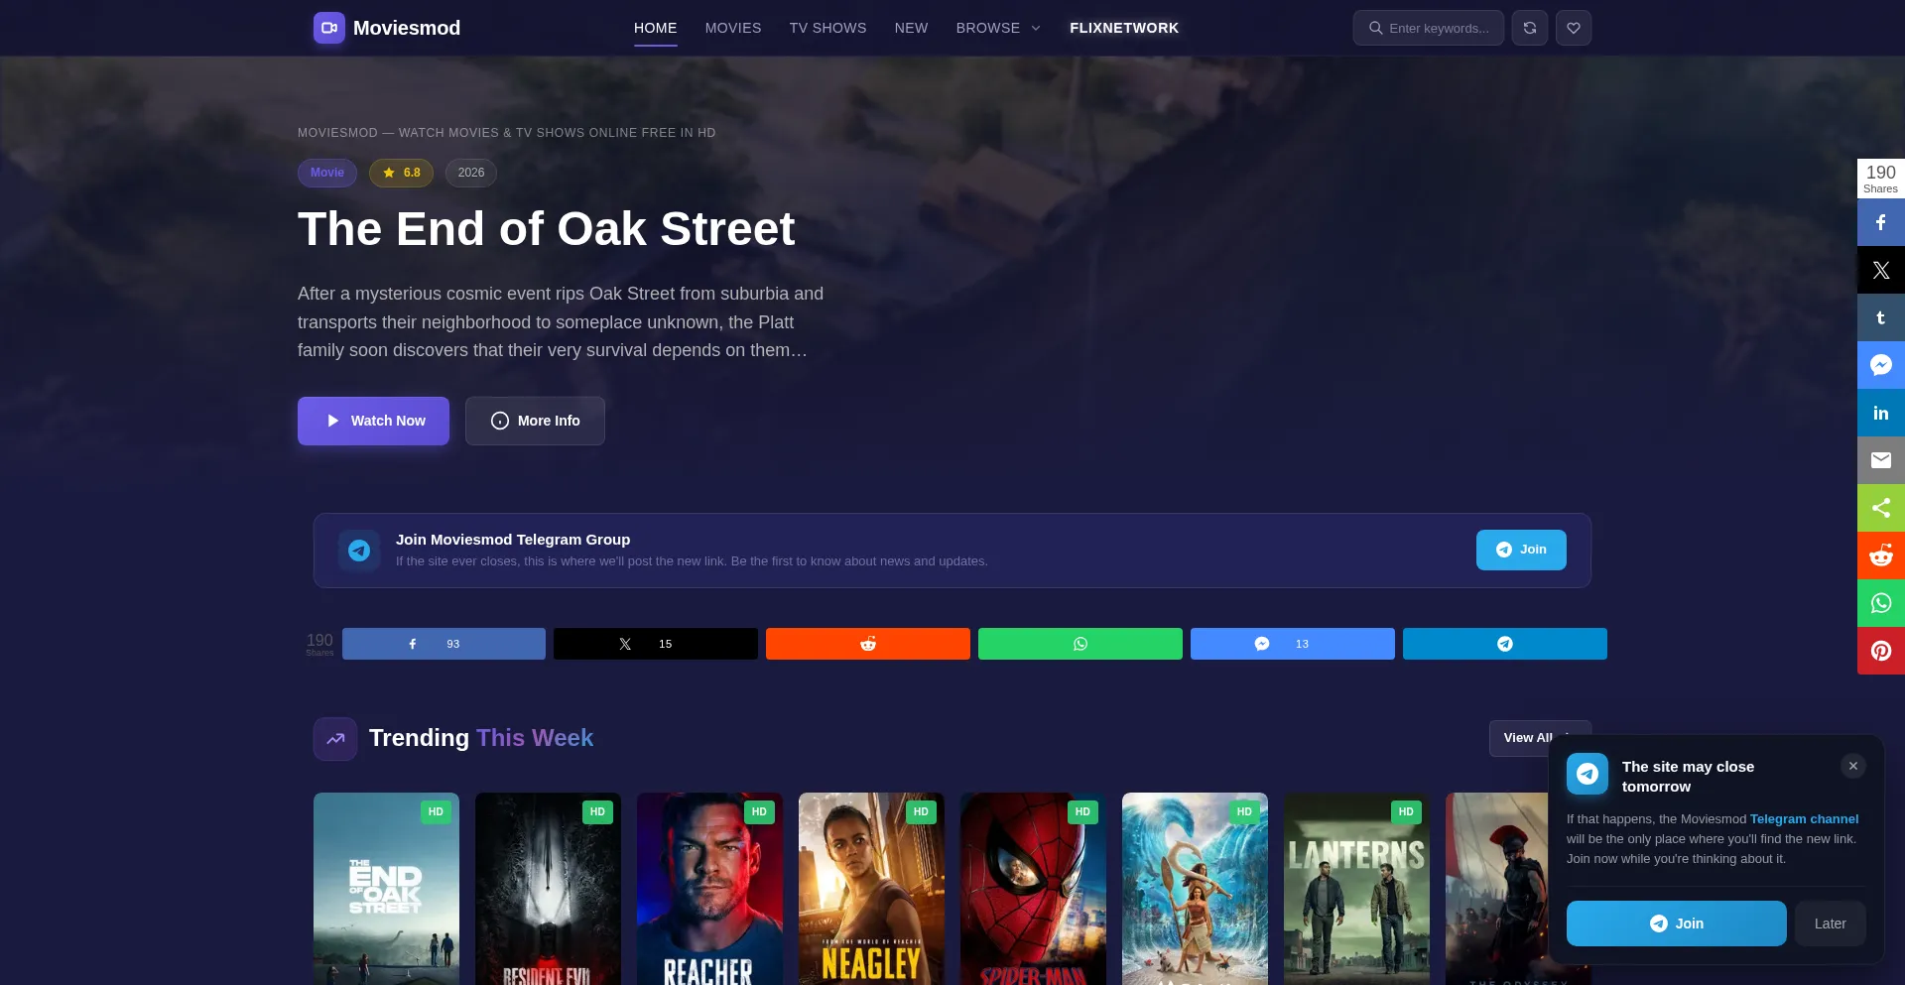Open the TV SHOWS nav item
Screen dimensions: 1905x985
click(828, 28)
